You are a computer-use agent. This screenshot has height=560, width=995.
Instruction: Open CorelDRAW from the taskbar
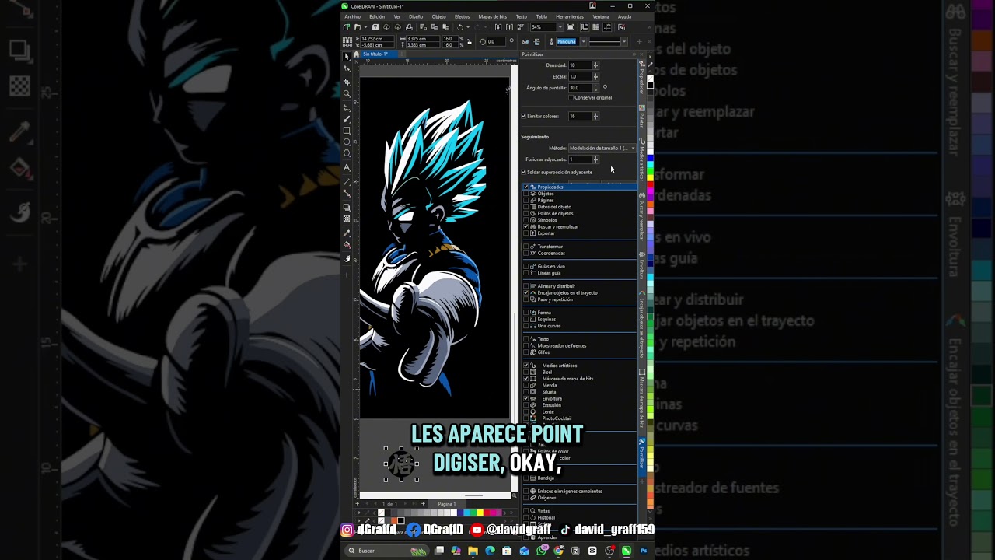pyautogui.click(x=627, y=551)
